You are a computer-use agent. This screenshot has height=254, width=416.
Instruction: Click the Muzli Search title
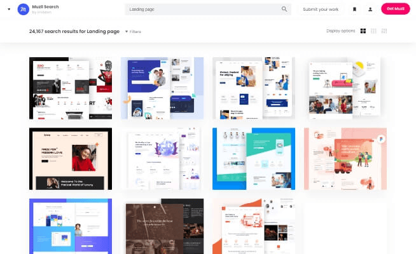[x=45, y=7]
